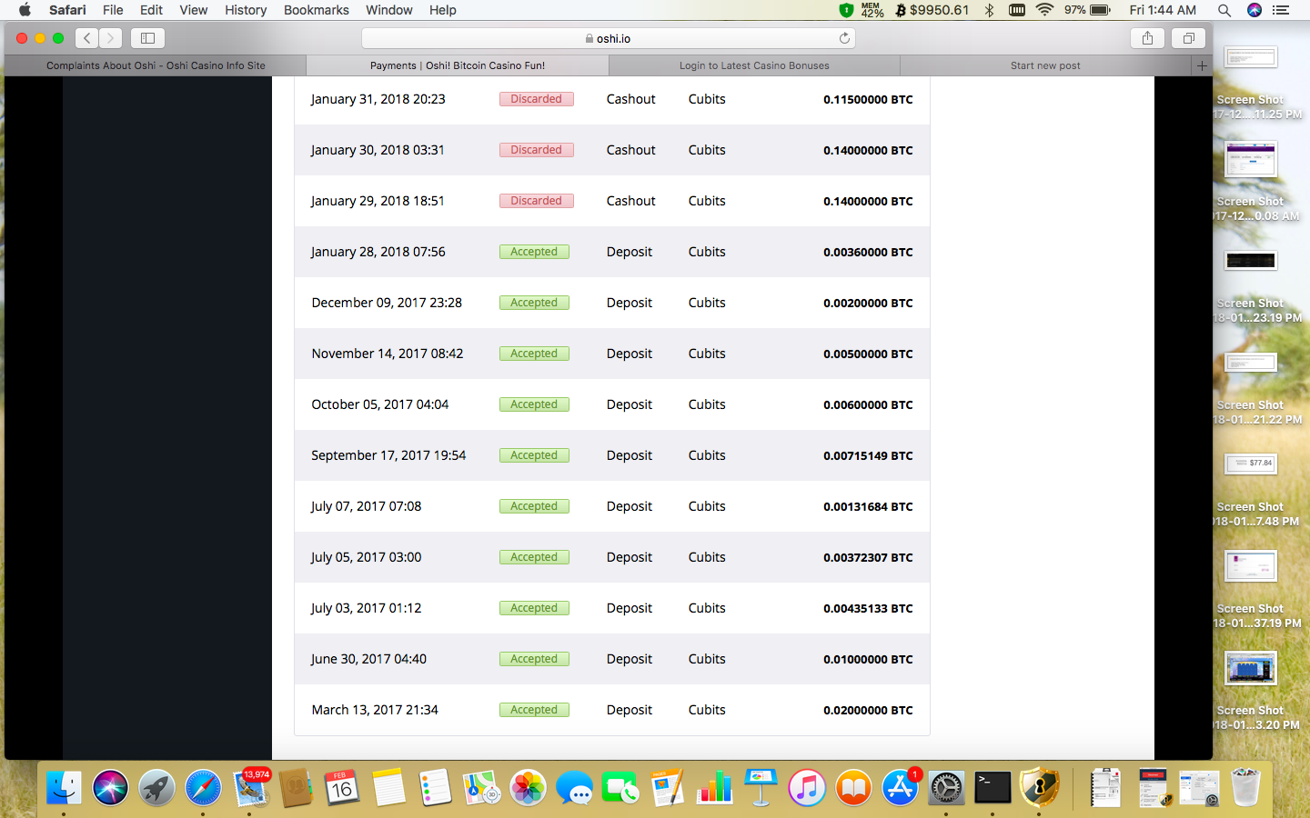Open Terminal in the Dock
Screen dimensions: 1310x818
click(x=993, y=787)
